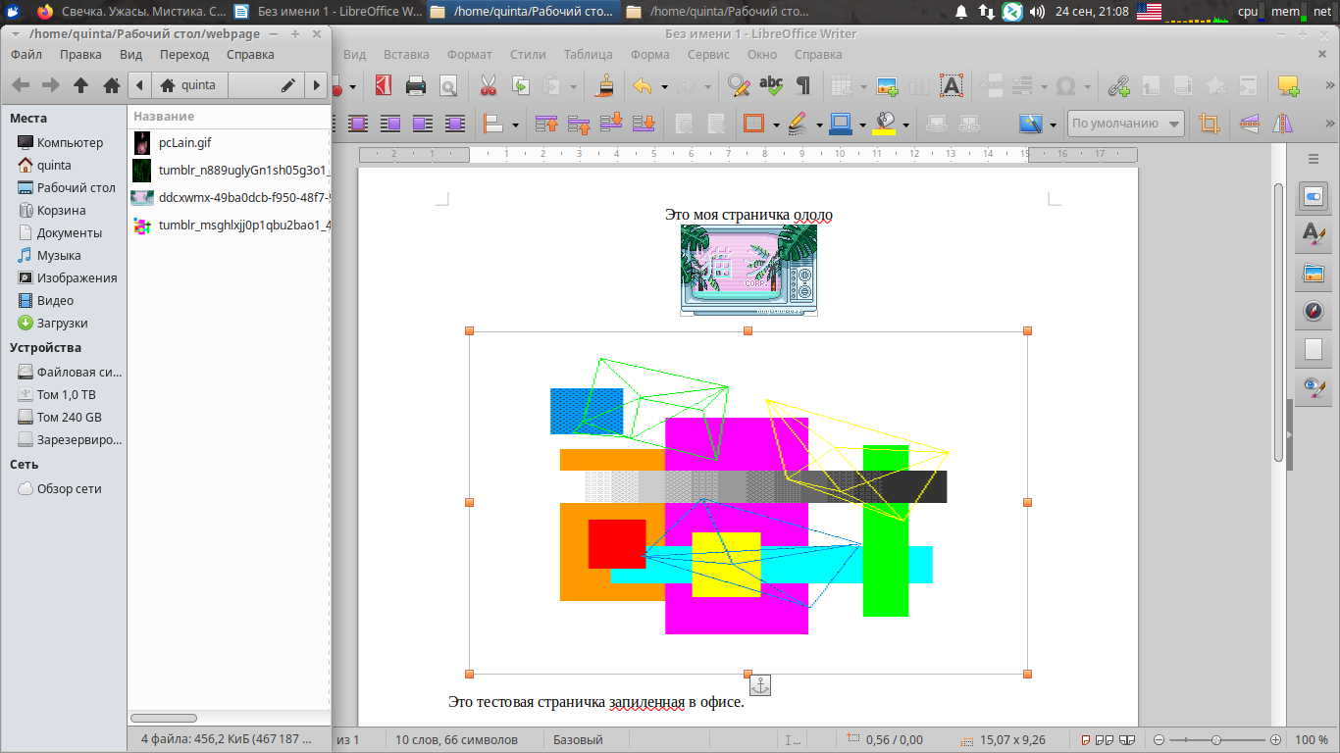This screenshot has width=1340, height=753.
Task: Switch to book view layout in status bar
Action: pyautogui.click(x=1127, y=740)
